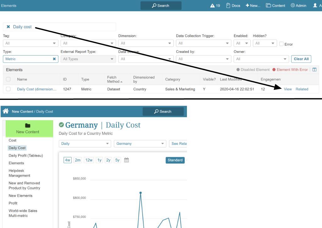Image resolution: width=322 pixels, height=228 pixels.
Task: Remove the Daily cost search filter
Action: pos(8,27)
